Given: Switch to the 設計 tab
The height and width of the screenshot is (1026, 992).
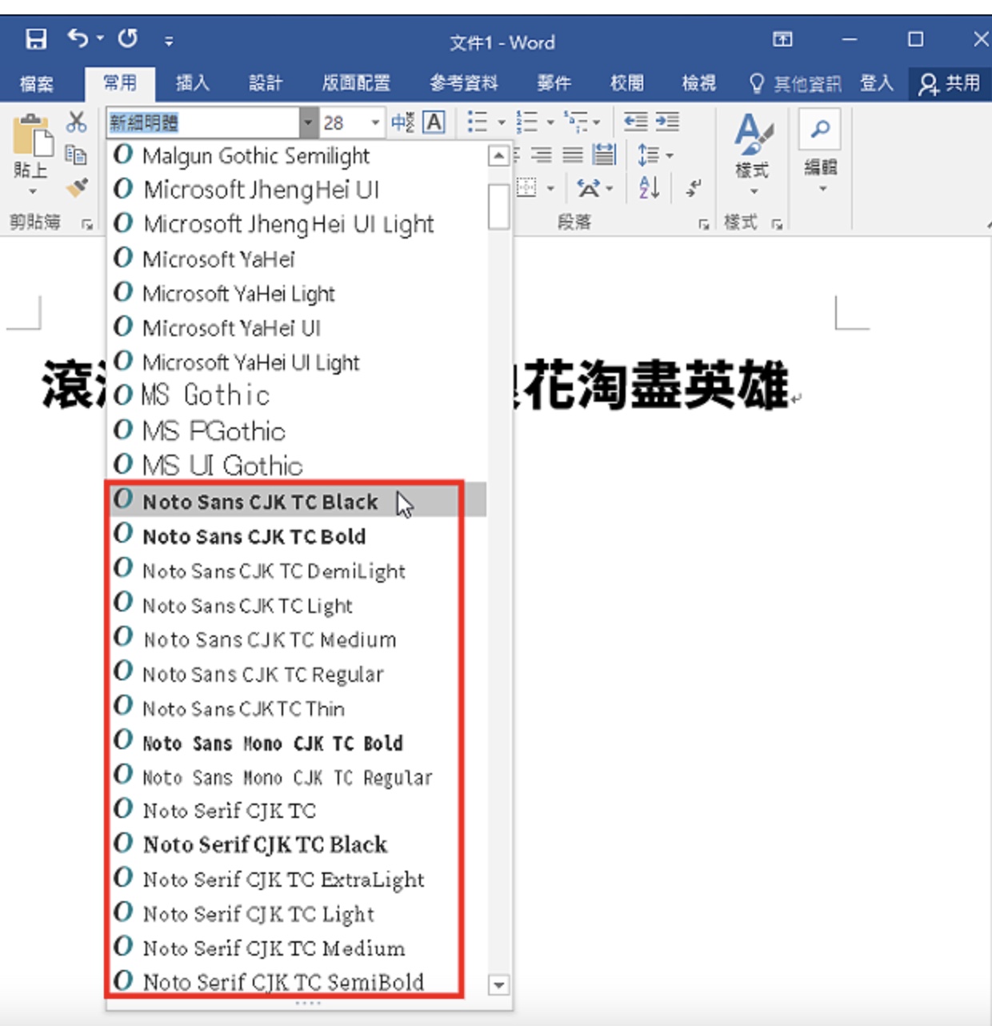Looking at the screenshot, I should [x=266, y=82].
